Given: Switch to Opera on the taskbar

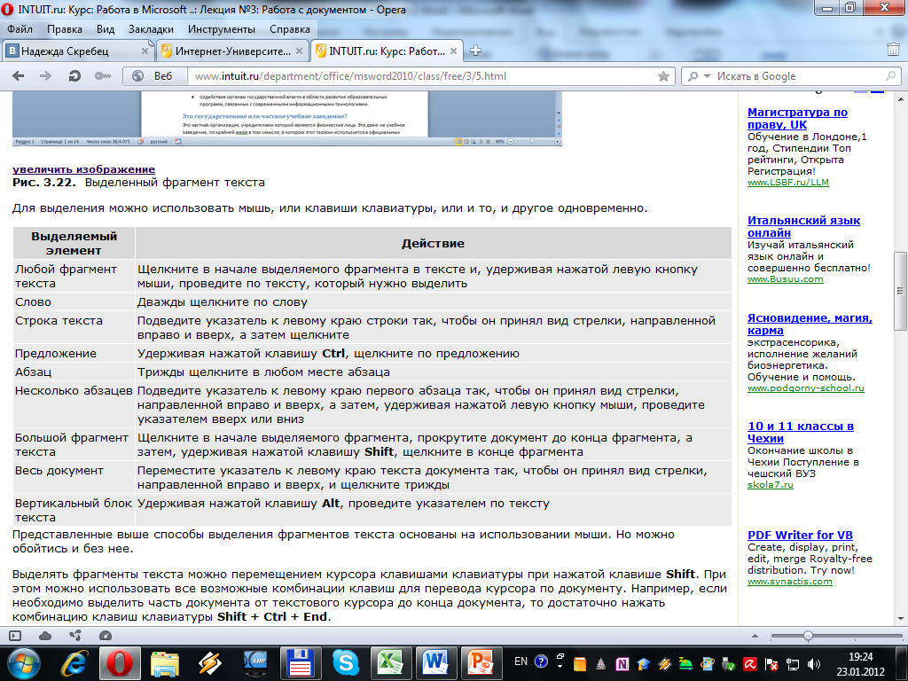Looking at the screenshot, I should point(120,663).
